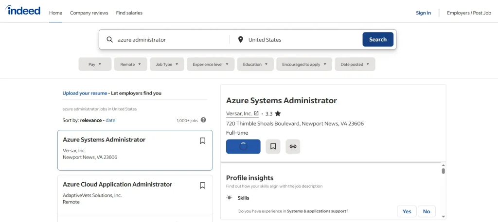Click Upload your resume link
This screenshot has height=222, width=498.
tap(85, 93)
